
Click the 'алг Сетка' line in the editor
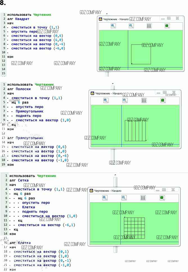pyautogui.click(x=19, y=180)
